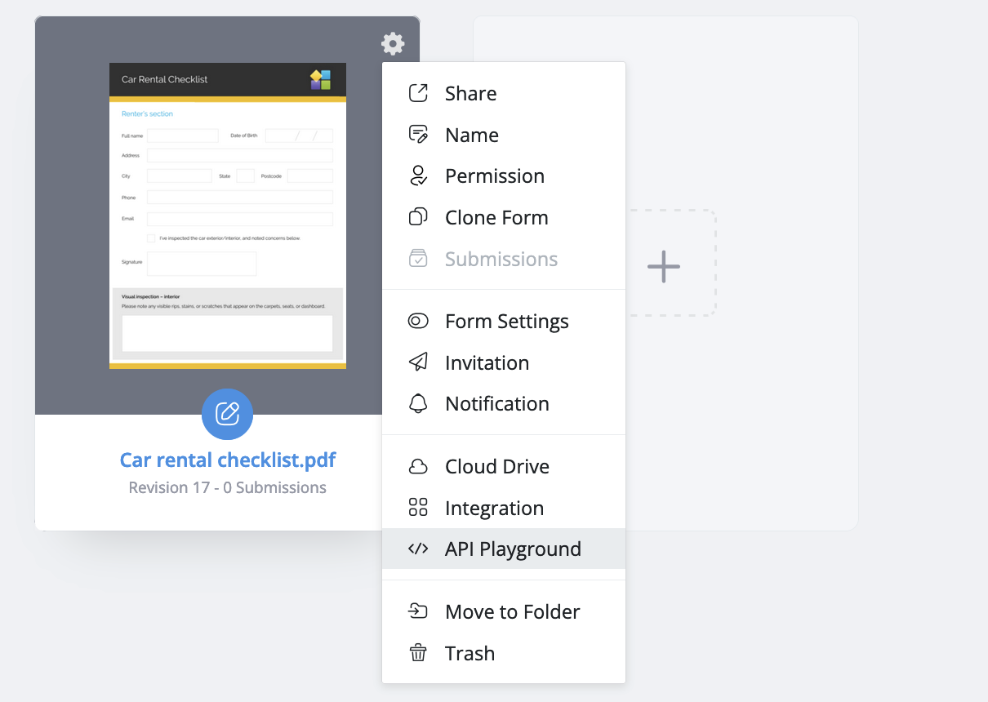Click the Form Settings toggle icon

point(418,321)
